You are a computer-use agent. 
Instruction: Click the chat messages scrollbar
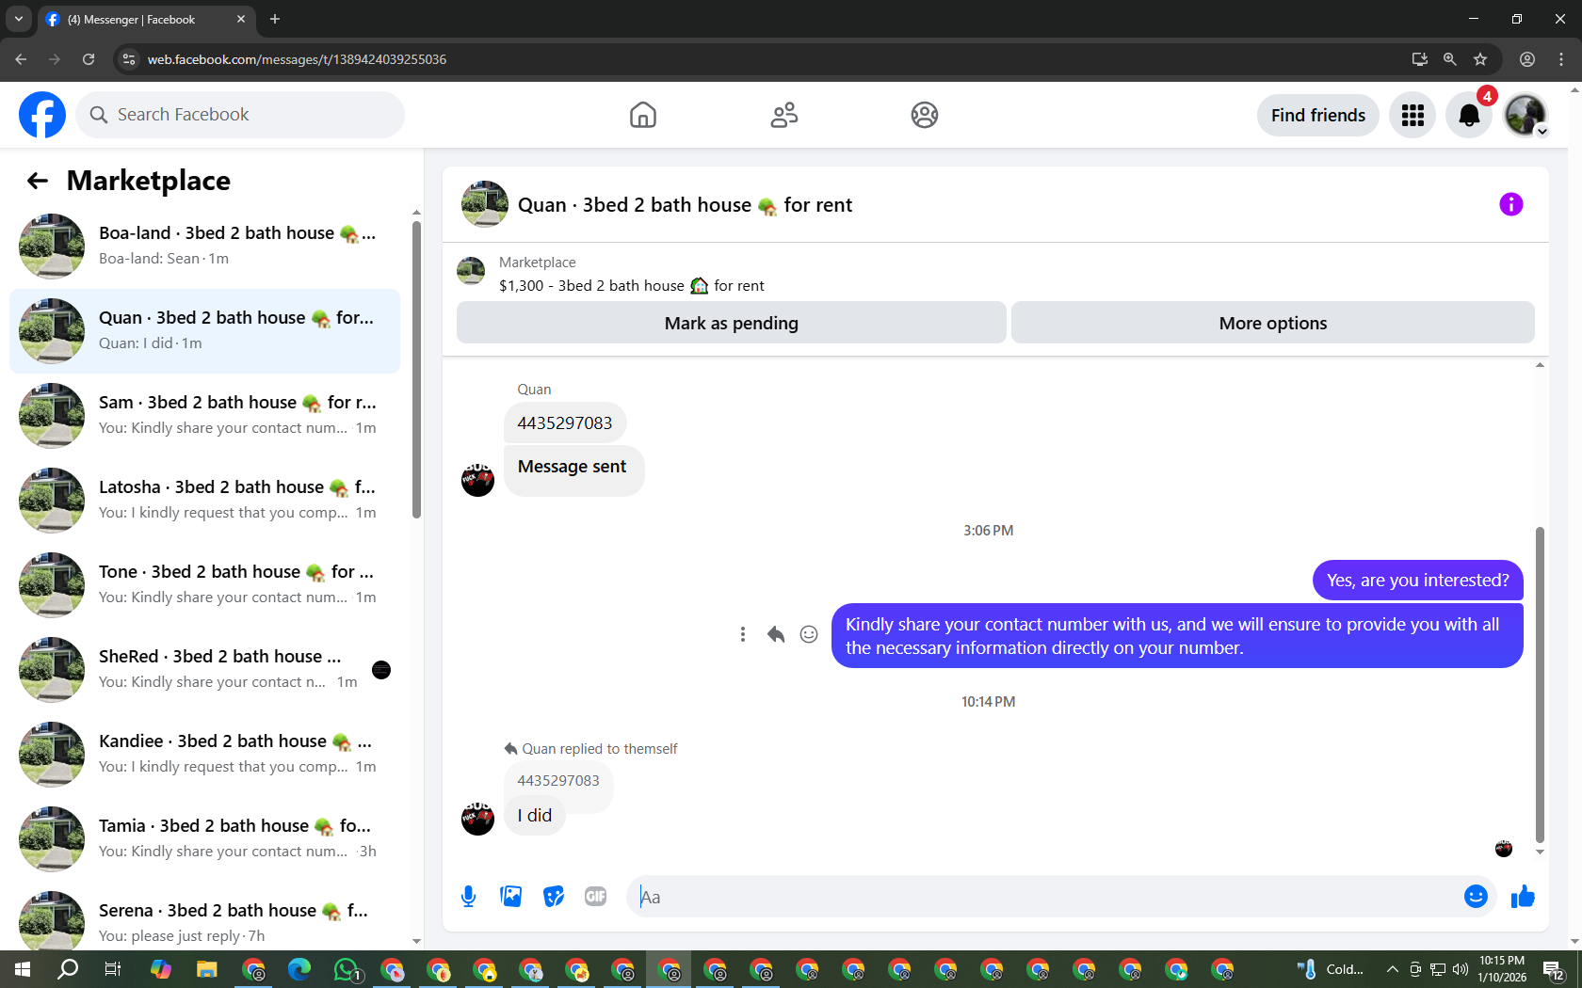1541,685
